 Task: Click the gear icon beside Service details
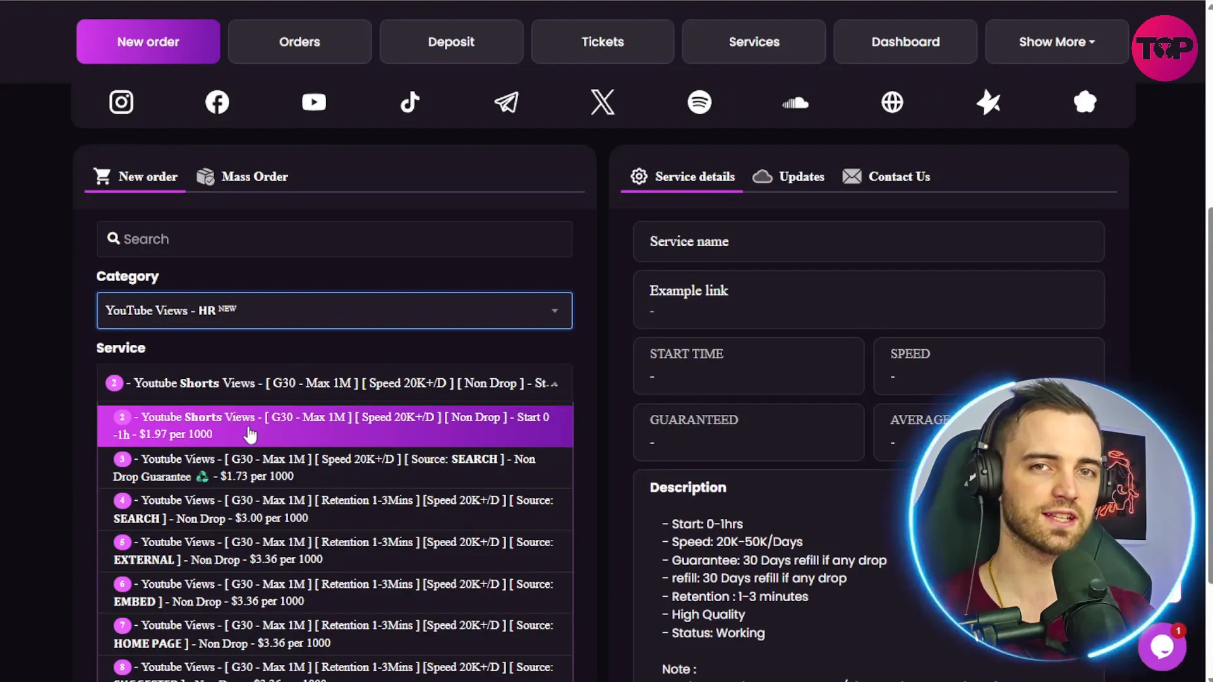click(x=639, y=176)
